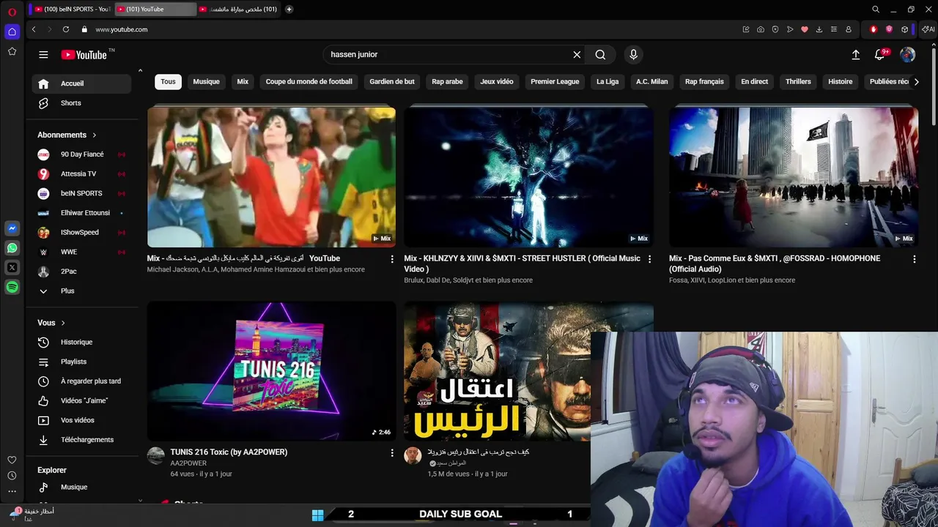Show more filter chips with right arrow
This screenshot has height=527, width=938.
pos(916,82)
